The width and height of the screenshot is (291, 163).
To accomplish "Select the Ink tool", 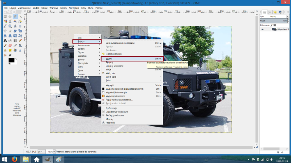I will [x=20, y=45].
